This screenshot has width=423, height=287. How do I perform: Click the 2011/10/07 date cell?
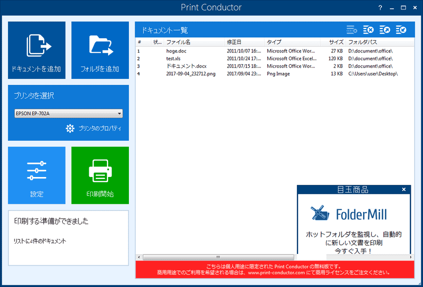pyautogui.click(x=244, y=51)
